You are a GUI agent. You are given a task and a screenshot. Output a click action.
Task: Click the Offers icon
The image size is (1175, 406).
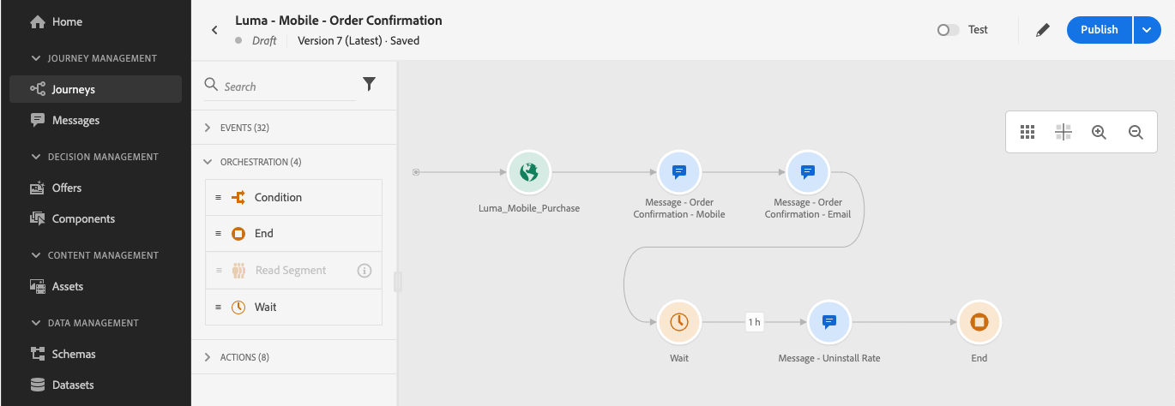tap(37, 188)
